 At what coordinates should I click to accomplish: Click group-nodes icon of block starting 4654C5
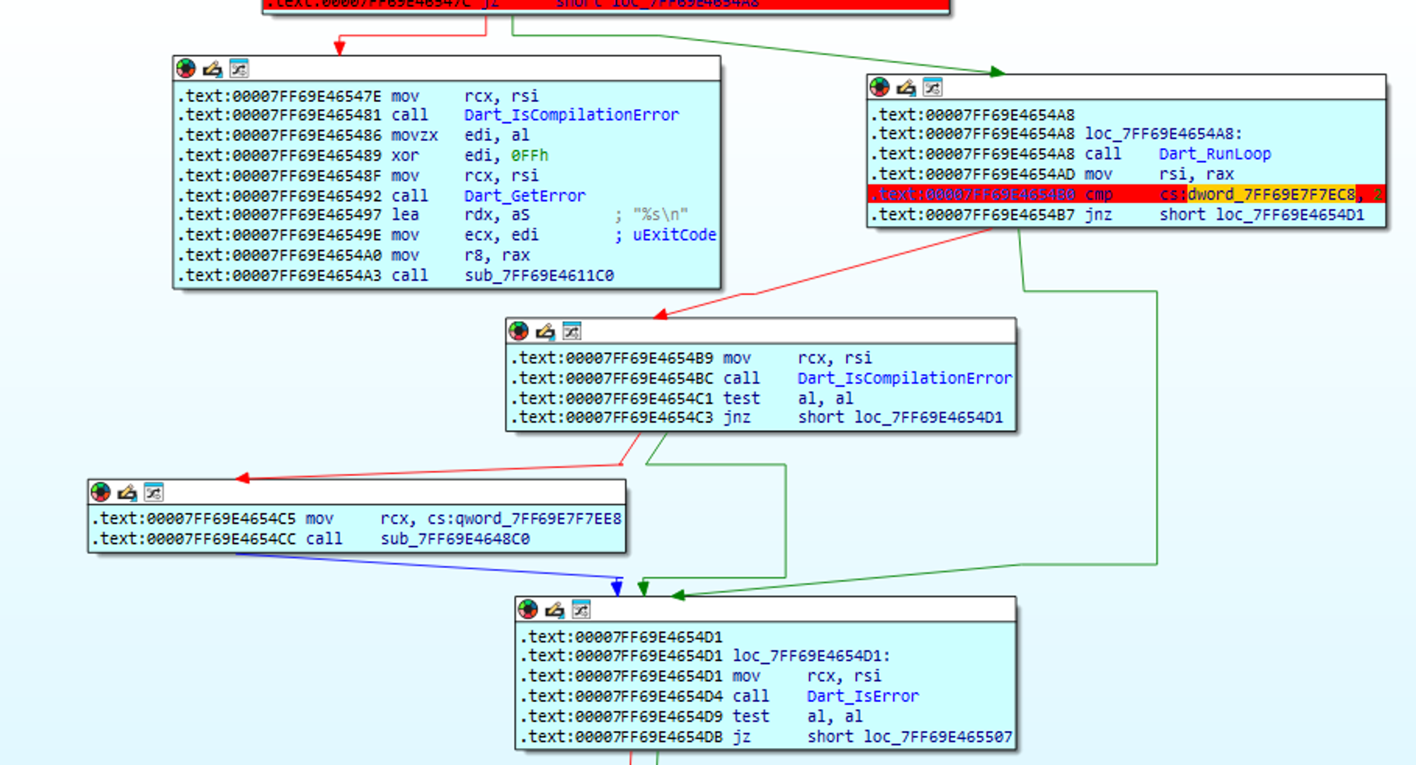154,492
